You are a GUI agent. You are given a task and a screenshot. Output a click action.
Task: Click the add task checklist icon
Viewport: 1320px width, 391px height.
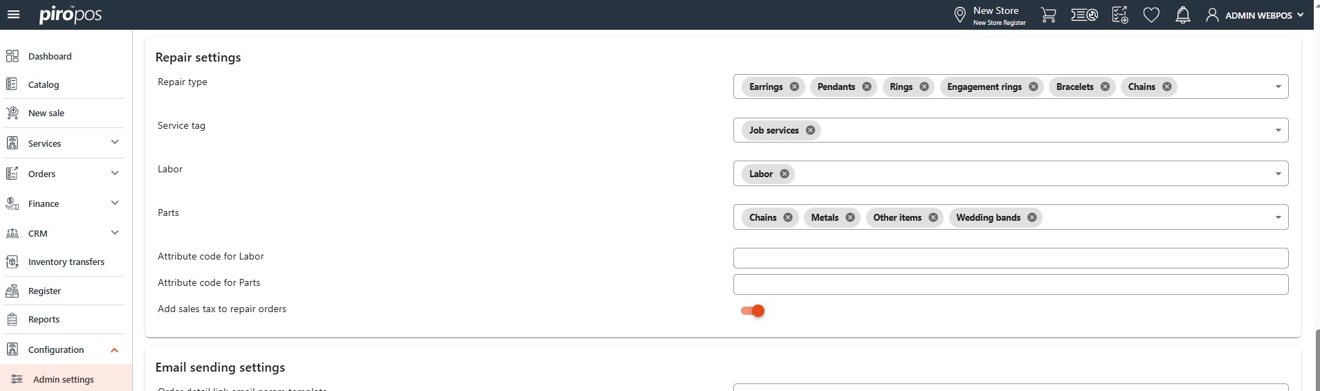pyautogui.click(x=1119, y=15)
